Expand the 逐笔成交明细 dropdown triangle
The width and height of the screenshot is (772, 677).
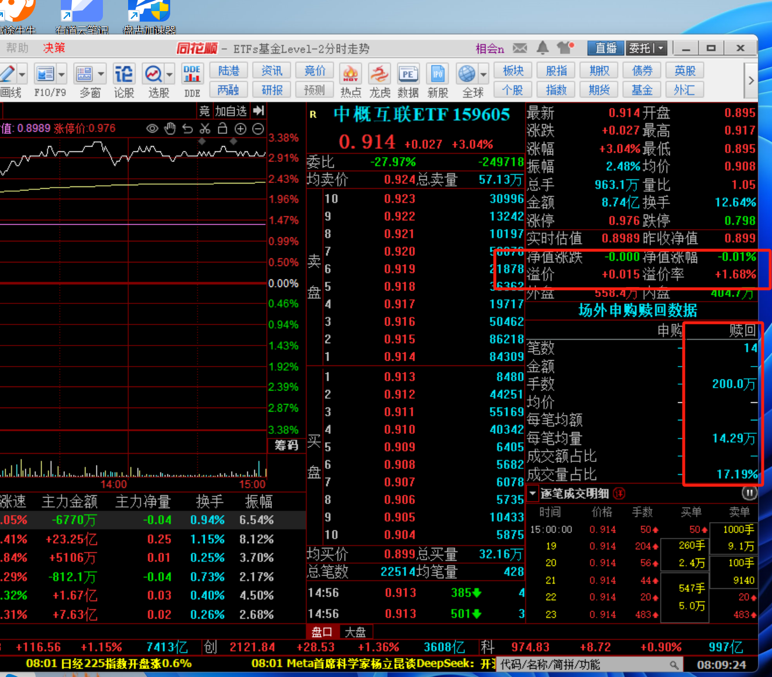point(533,493)
